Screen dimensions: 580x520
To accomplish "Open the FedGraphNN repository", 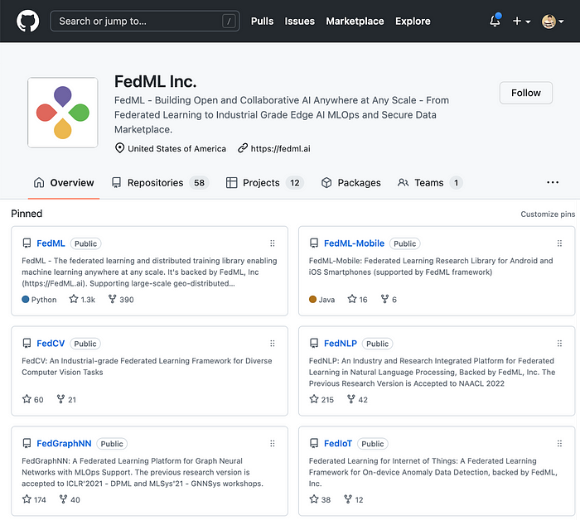I will [x=64, y=444].
